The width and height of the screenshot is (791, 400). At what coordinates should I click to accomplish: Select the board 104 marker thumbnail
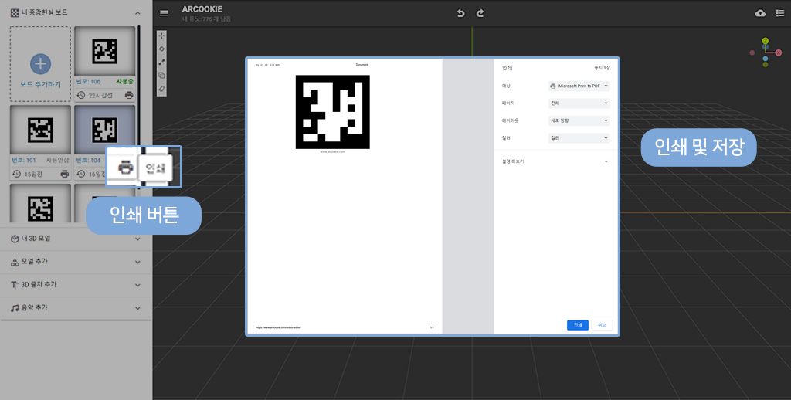point(105,130)
